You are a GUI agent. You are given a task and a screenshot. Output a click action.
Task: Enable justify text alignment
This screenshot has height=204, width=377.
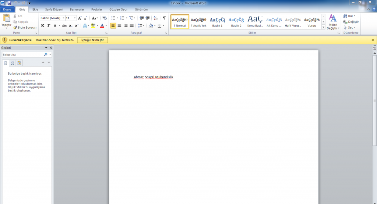(131, 26)
